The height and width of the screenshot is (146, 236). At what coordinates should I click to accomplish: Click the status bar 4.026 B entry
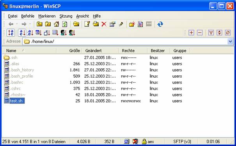[x=83, y=142]
